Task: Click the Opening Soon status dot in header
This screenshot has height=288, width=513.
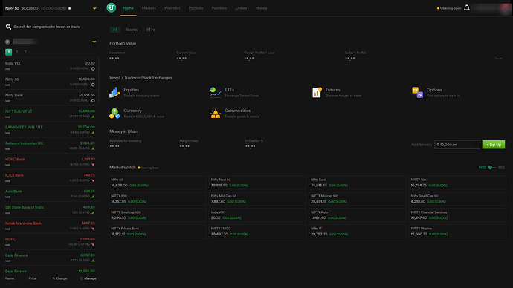Action: [x=438, y=8]
